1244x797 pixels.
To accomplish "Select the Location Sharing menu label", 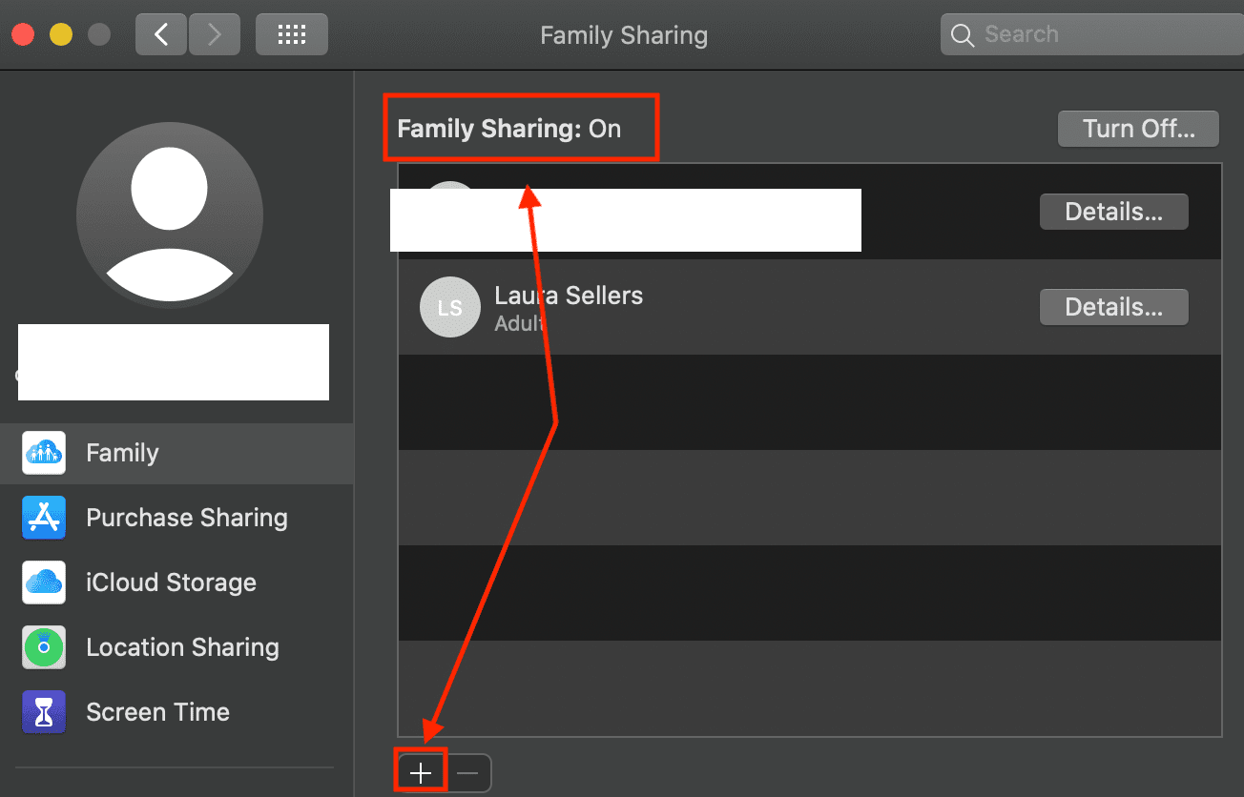I will (182, 647).
